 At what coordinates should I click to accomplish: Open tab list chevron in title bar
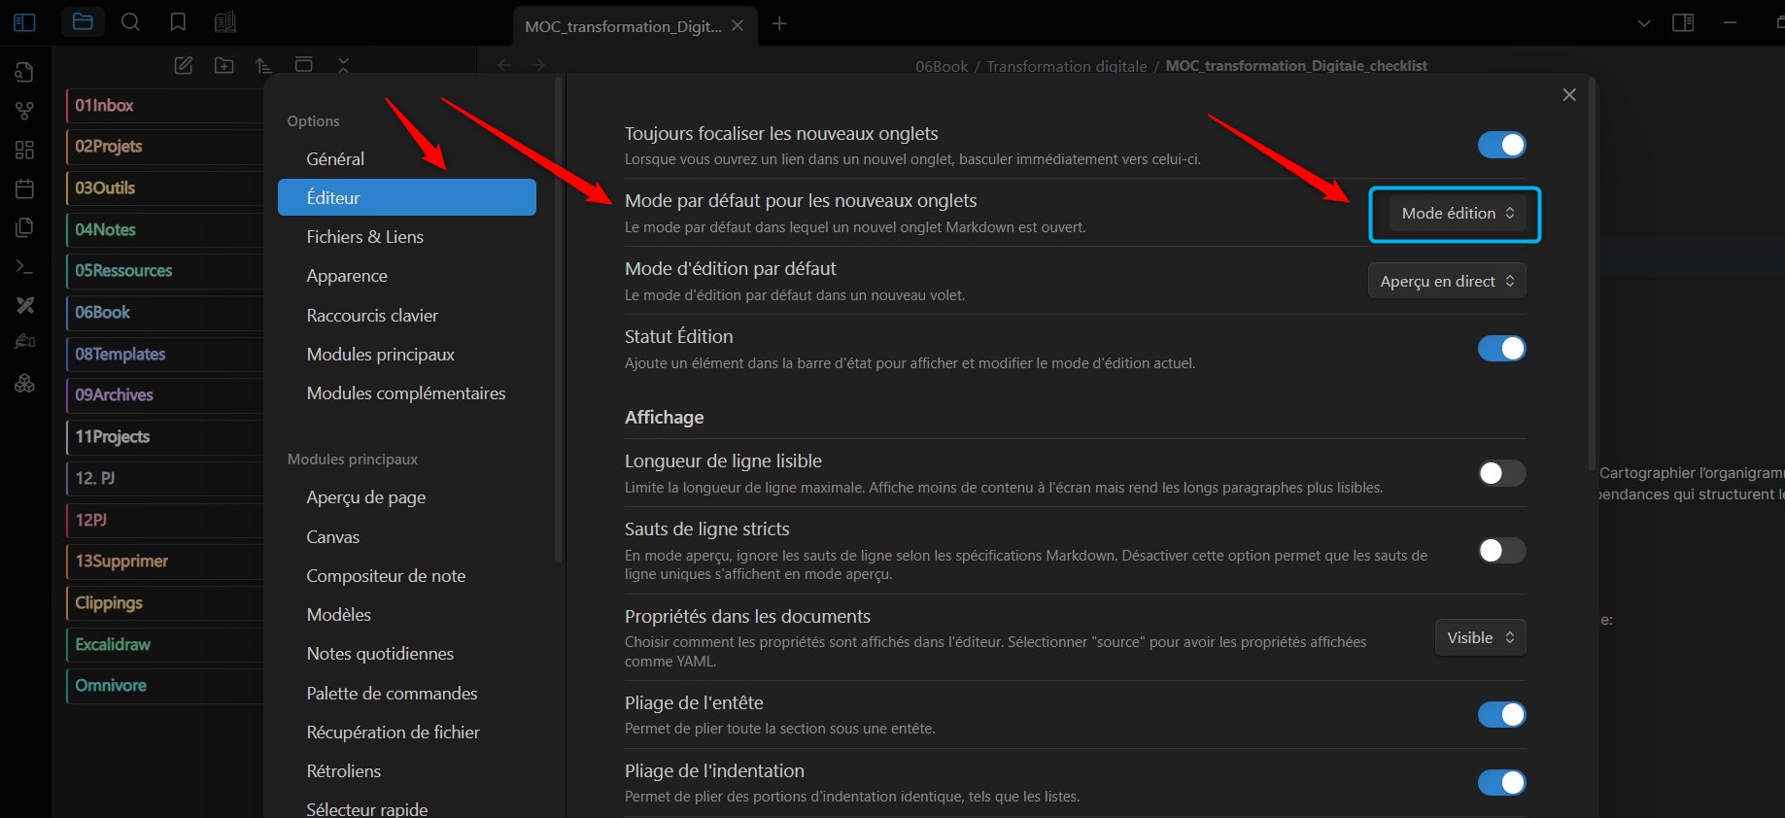point(1644,22)
